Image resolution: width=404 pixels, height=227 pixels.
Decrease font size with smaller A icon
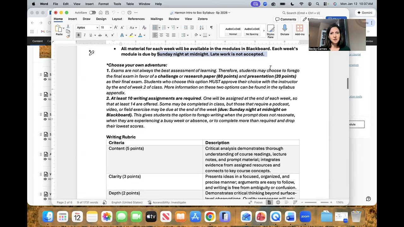122,27
